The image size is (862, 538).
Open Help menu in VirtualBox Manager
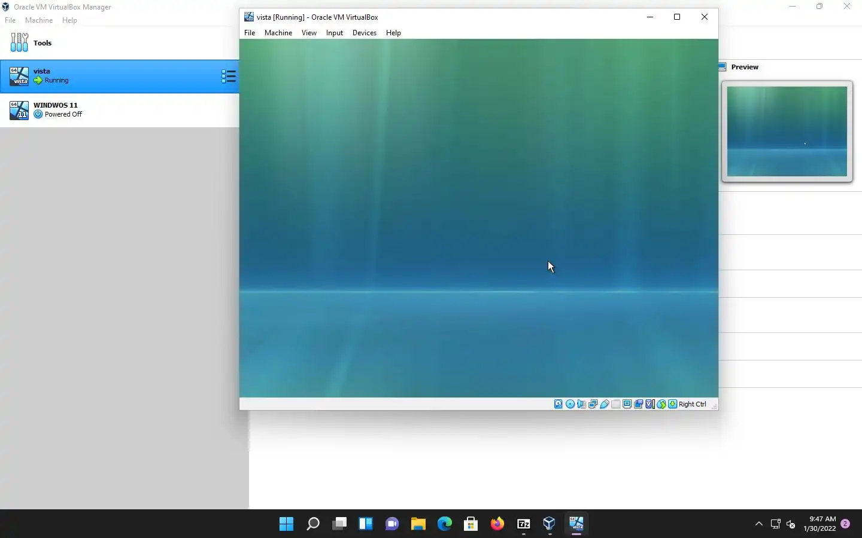pyautogui.click(x=69, y=20)
